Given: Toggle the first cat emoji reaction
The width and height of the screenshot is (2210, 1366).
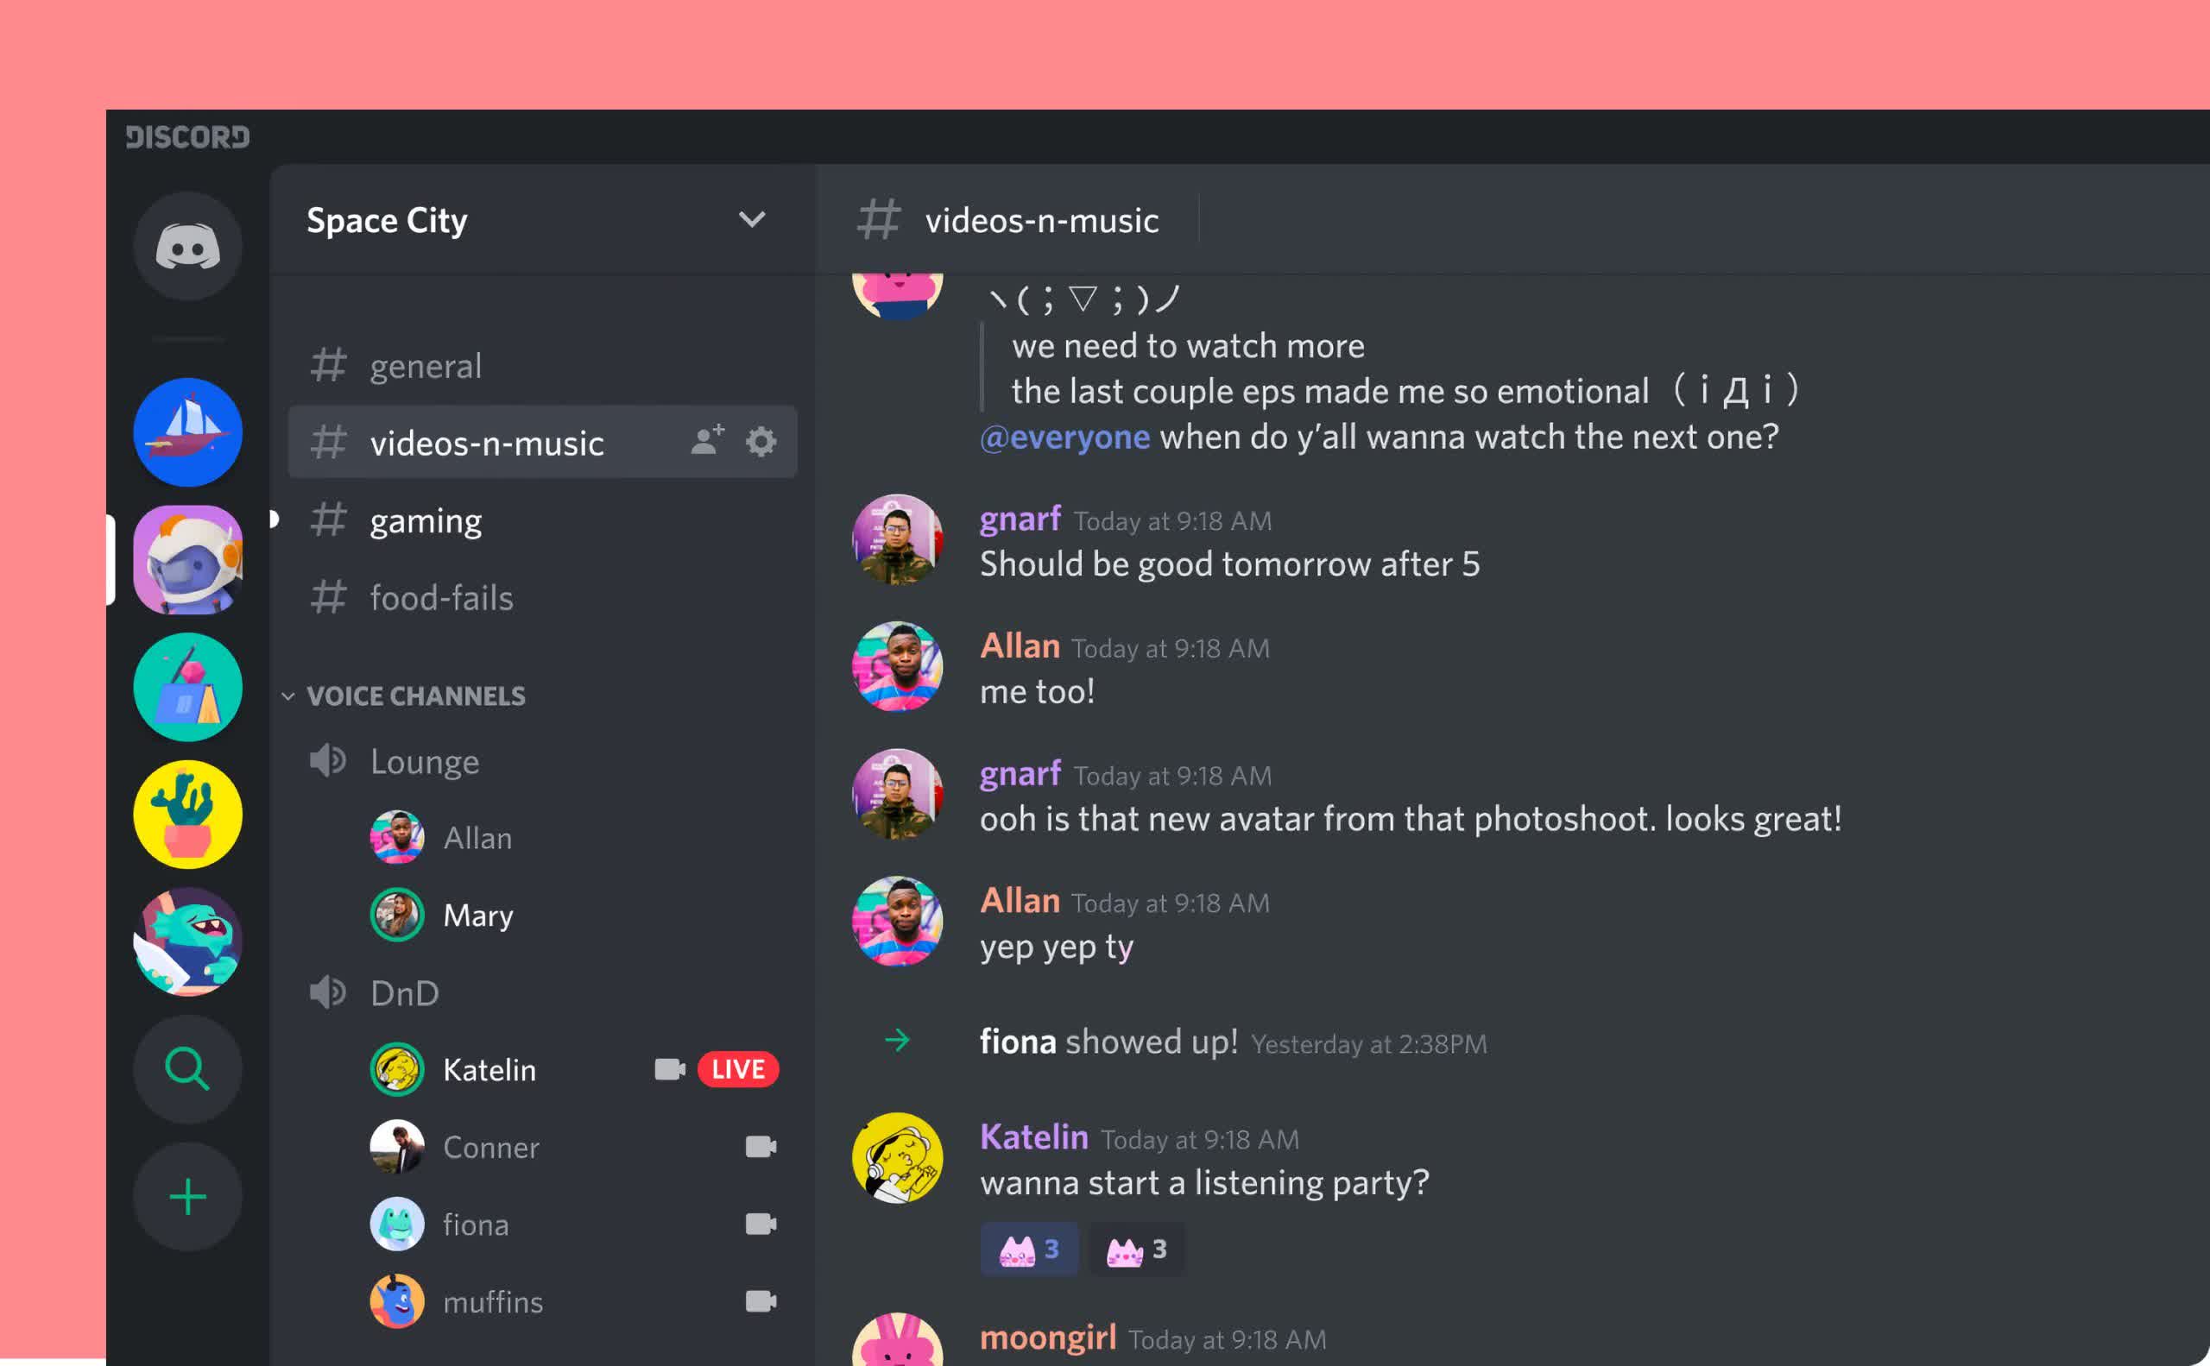Looking at the screenshot, I should pos(1029,1250).
